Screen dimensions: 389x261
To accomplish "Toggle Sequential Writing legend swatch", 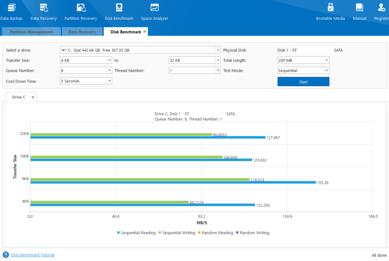I will pyautogui.click(x=160, y=233).
